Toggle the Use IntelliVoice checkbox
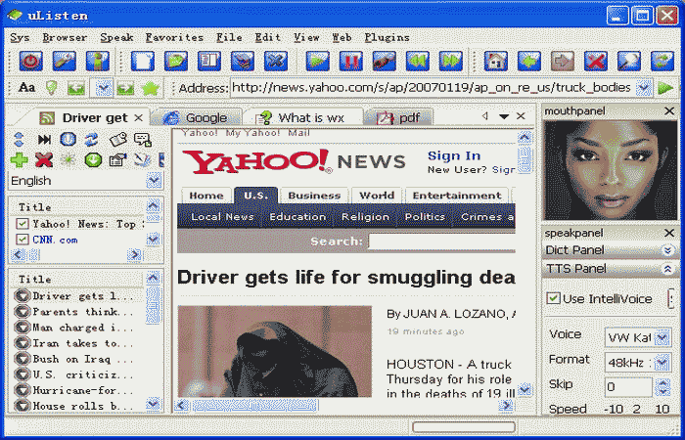 (x=554, y=298)
